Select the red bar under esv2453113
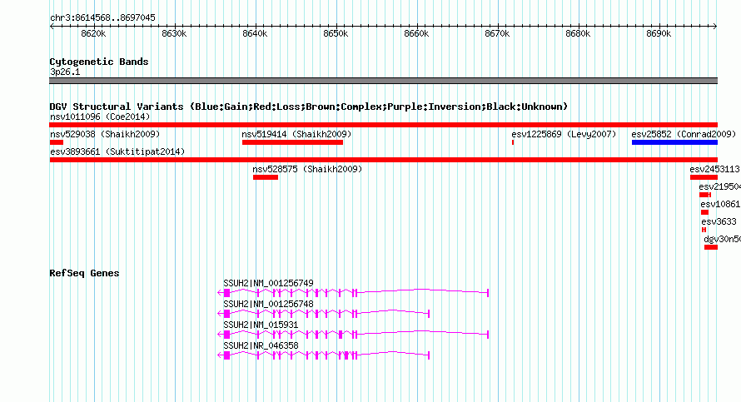This screenshot has height=402, width=741. coord(704,177)
